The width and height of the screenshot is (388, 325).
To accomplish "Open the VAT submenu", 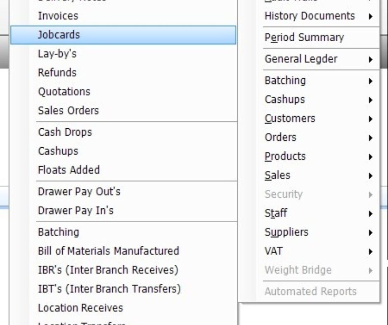I will [274, 251].
